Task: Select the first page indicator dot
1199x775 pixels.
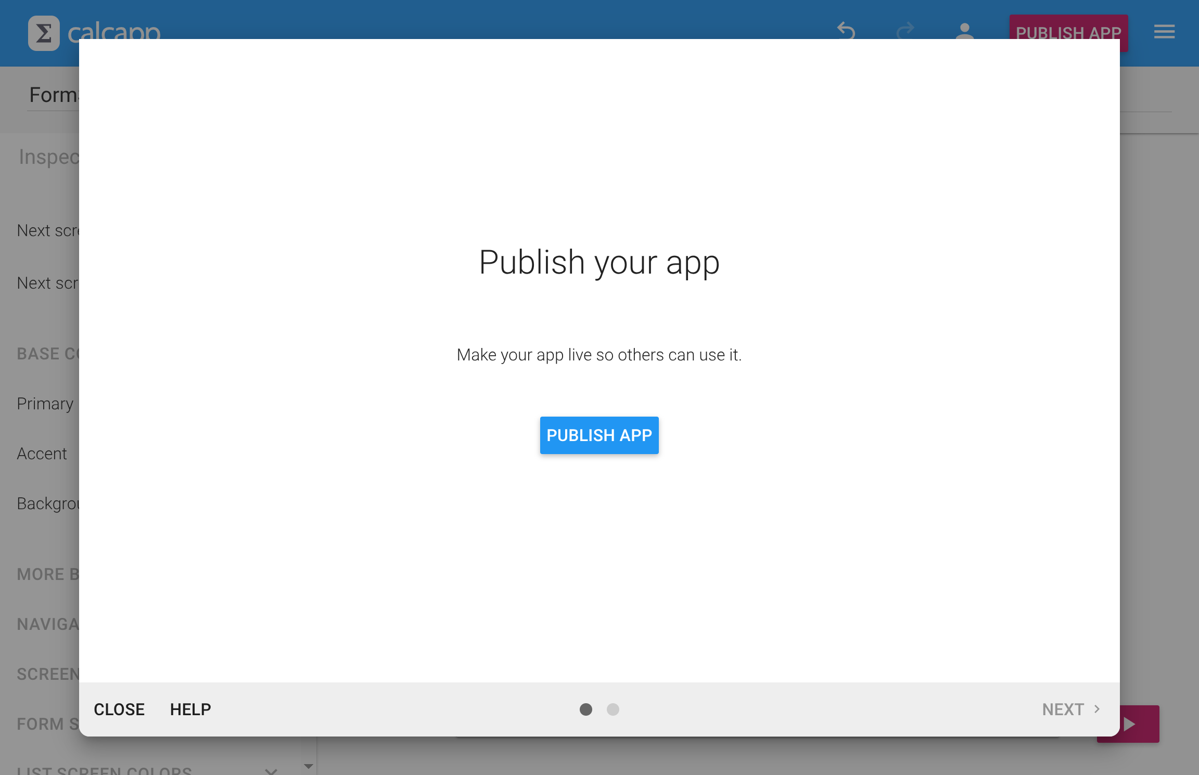Action: 586,709
